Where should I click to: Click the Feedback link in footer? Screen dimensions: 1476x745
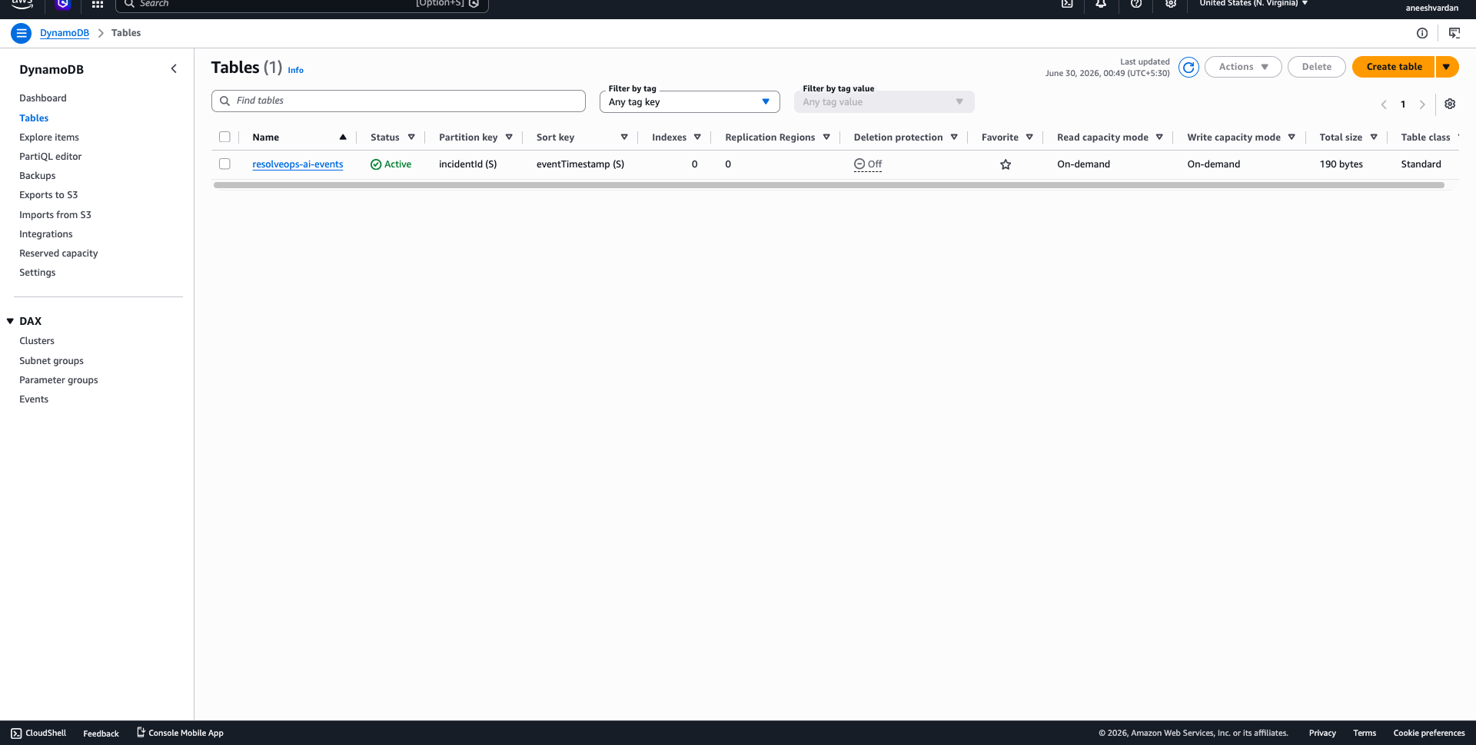(101, 733)
